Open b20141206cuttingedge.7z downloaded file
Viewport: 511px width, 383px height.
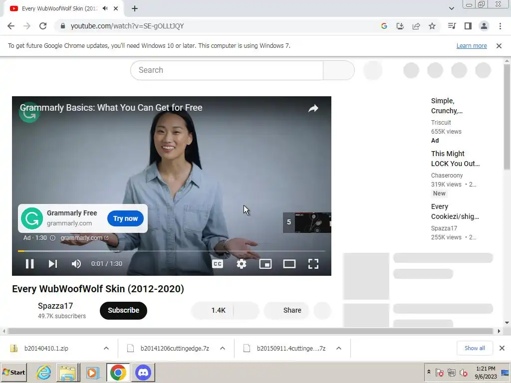175,348
